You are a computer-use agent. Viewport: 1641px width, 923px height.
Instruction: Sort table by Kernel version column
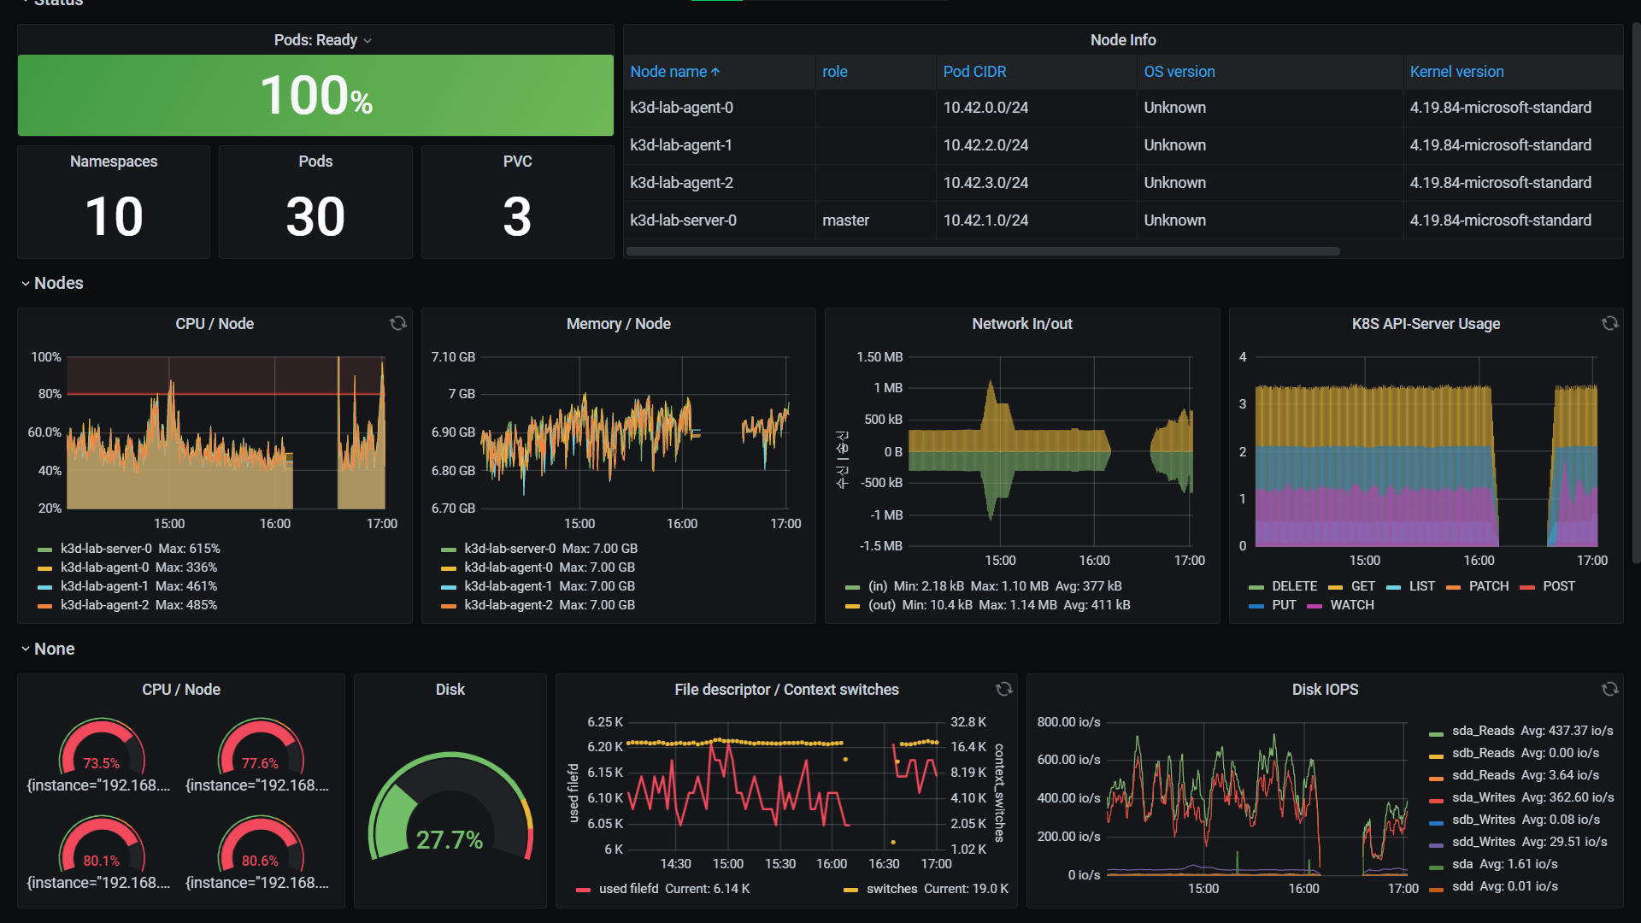1456,72
